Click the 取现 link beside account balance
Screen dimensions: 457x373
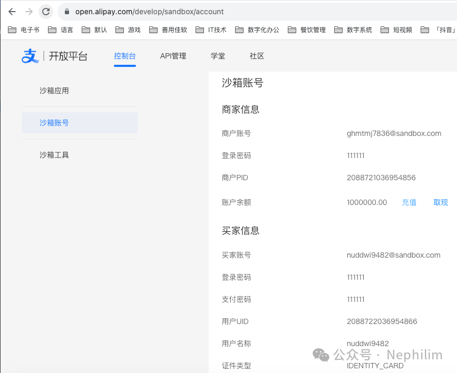tap(441, 202)
